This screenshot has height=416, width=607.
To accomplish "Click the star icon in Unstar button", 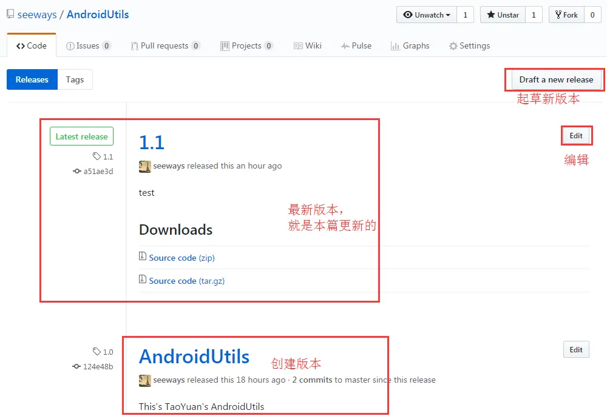I will 491,15.
